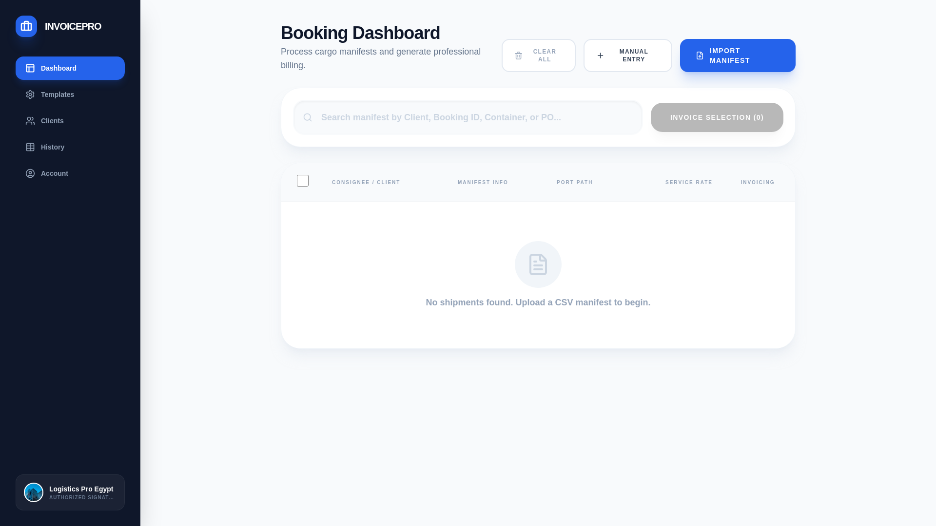Screen dimensions: 936x526
Task: Click the Manifest Info column header
Action: pyautogui.click(x=483, y=183)
